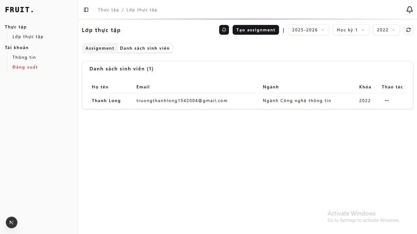
Task: Click the dark bell reminder icon button
Action: pos(224,30)
